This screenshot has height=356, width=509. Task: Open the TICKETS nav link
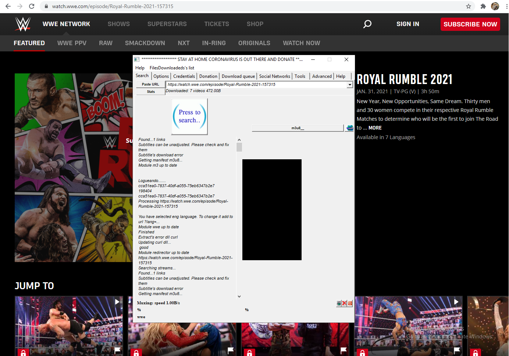217,24
